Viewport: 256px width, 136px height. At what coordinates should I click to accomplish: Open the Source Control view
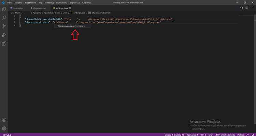[x=4, y=26]
